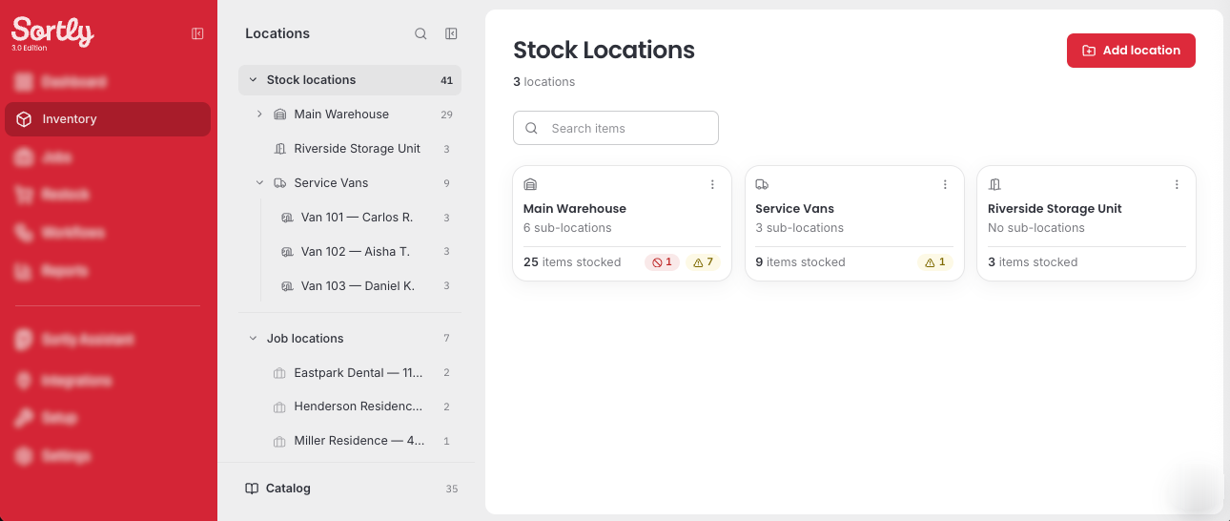
Task: Click the 3 items stocked text
Action: click(x=1033, y=262)
